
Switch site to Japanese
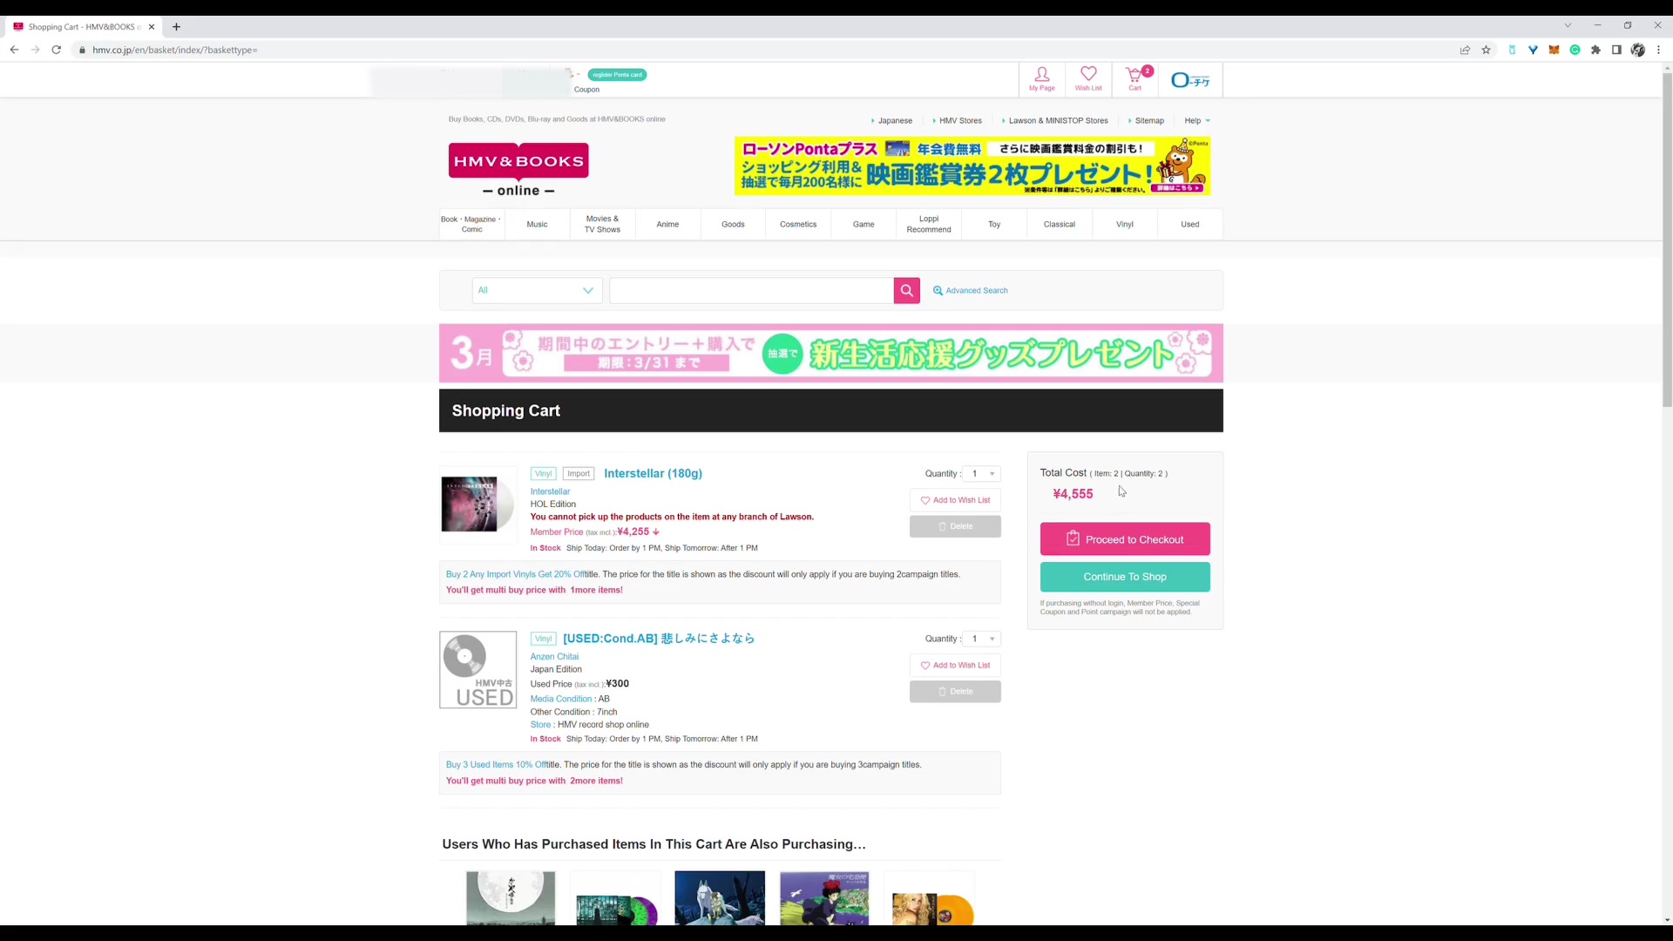[x=895, y=121]
